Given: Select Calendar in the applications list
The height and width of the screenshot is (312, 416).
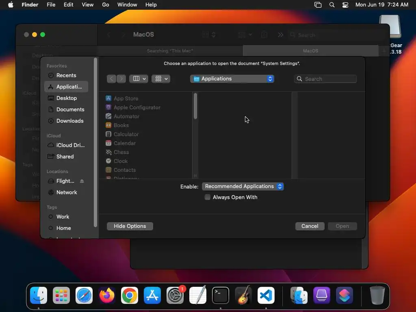Looking at the screenshot, I should pyautogui.click(x=120, y=143).
